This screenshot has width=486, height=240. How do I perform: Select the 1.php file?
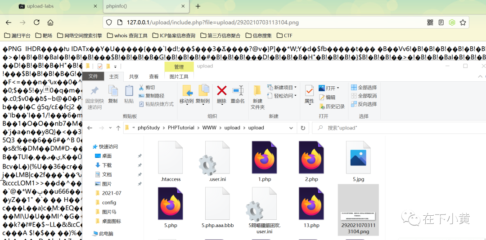(264, 162)
